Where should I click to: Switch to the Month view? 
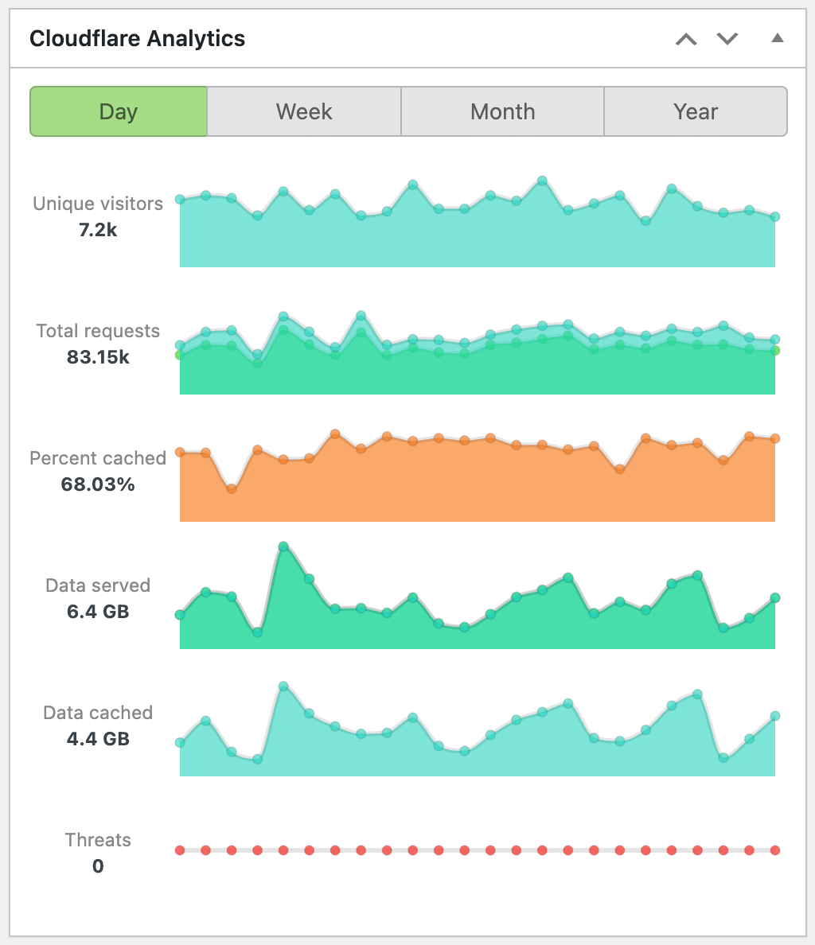[502, 111]
